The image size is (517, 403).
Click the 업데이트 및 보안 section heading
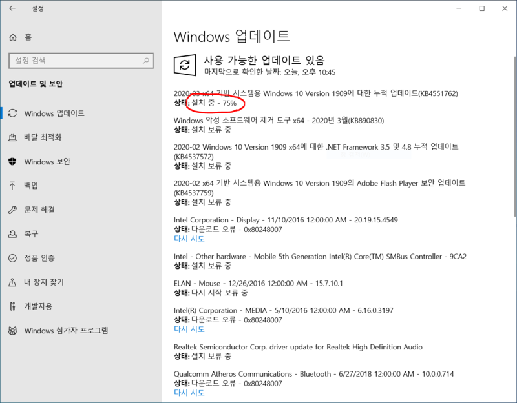[36, 84]
